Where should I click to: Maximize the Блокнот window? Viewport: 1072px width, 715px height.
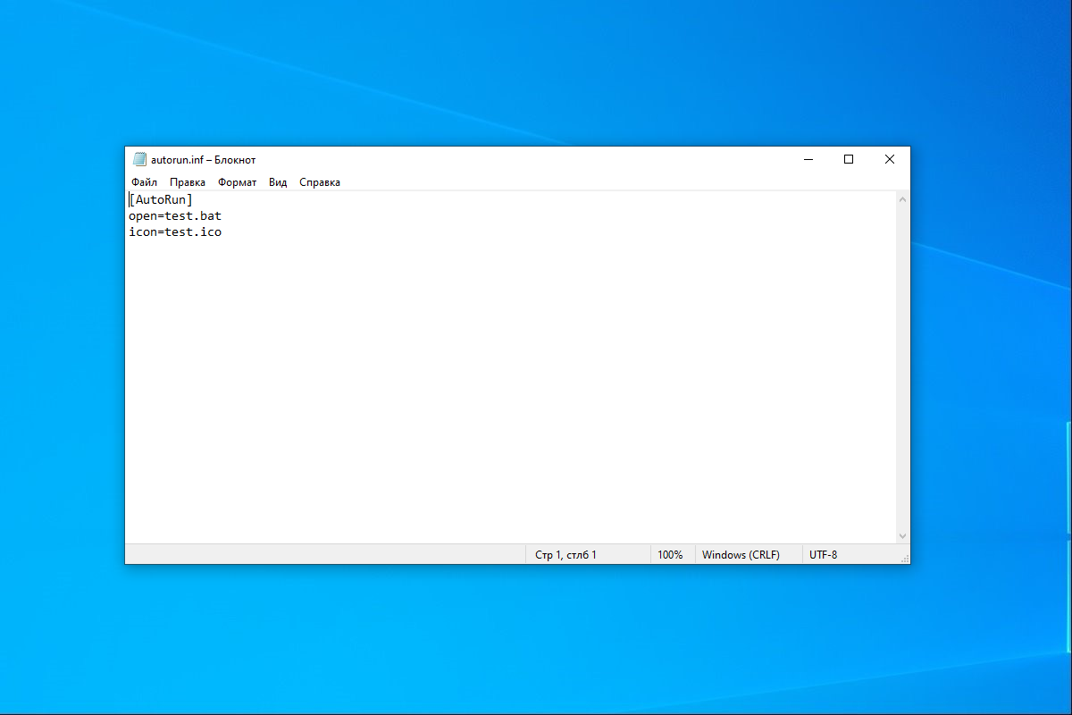pyautogui.click(x=849, y=160)
